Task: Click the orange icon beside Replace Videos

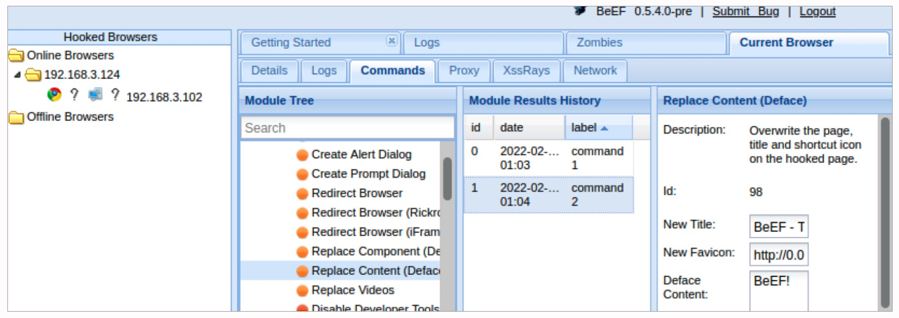Action: pos(302,291)
